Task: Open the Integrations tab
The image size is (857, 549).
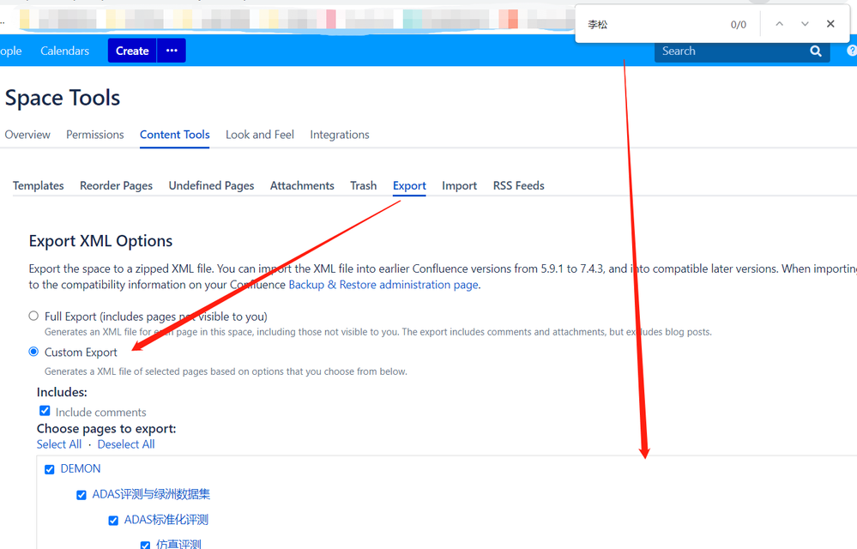Action: [340, 135]
